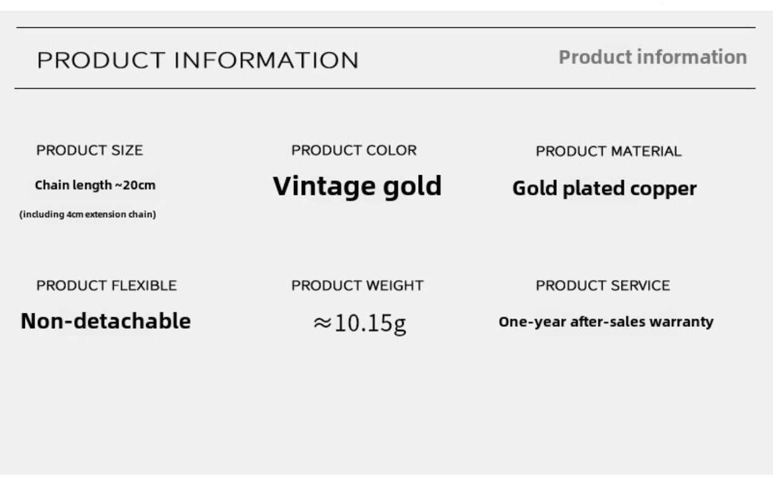Click the '(including 4cm extension chain)' note
773x487 pixels.
pyautogui.click(x=88, y=214)
